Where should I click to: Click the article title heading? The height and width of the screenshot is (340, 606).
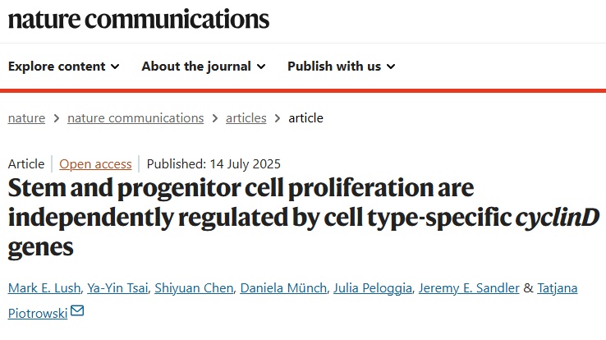(x=303, y=217)
